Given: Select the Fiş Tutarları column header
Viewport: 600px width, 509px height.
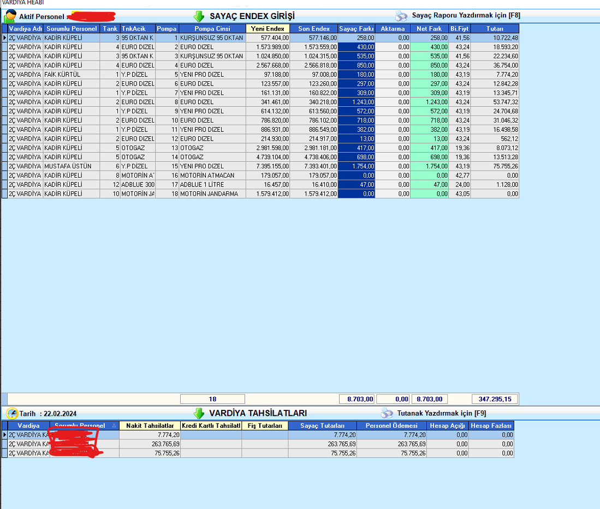Looking at the screenshot, I should tap(265, 426).
